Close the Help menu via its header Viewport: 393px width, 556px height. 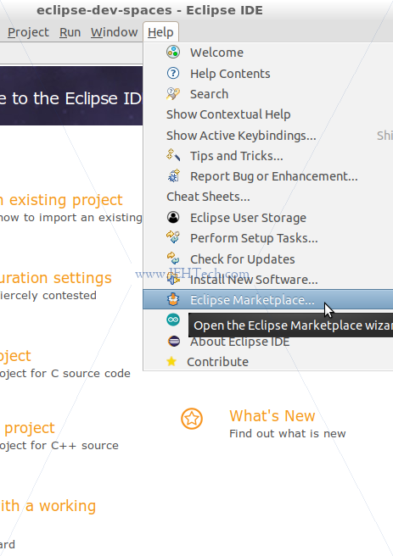[160, 32]
